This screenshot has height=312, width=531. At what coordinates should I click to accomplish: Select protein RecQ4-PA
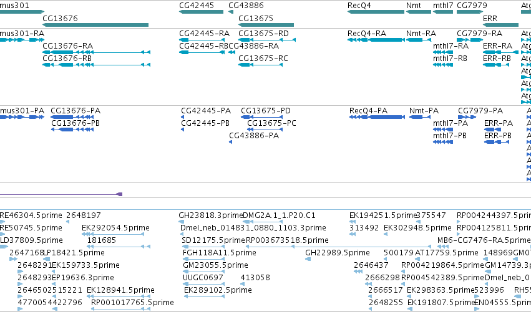point(368,111)
